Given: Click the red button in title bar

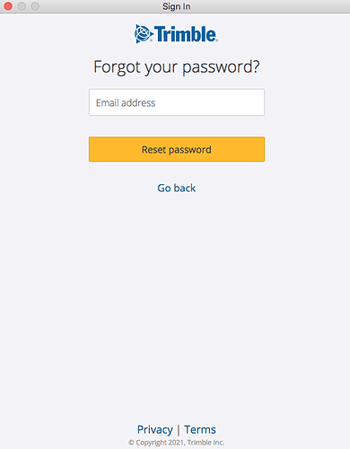Looking at the screenshot, I should 8,6.
